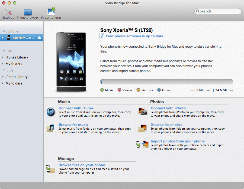Eject the Xperia S phone
The image size is (244, 189).
39,38
